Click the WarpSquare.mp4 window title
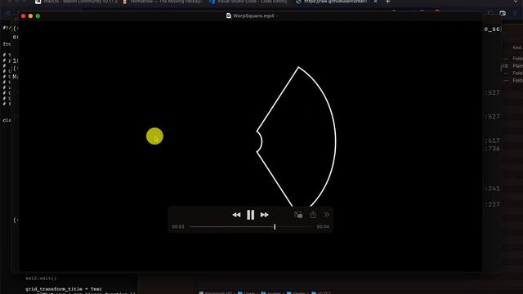Viewport: 523px width, 294px height. [253, 16]
